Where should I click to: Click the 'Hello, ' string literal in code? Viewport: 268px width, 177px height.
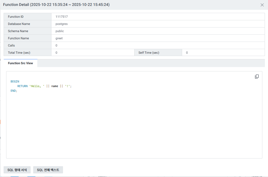[x=37, y=86]
